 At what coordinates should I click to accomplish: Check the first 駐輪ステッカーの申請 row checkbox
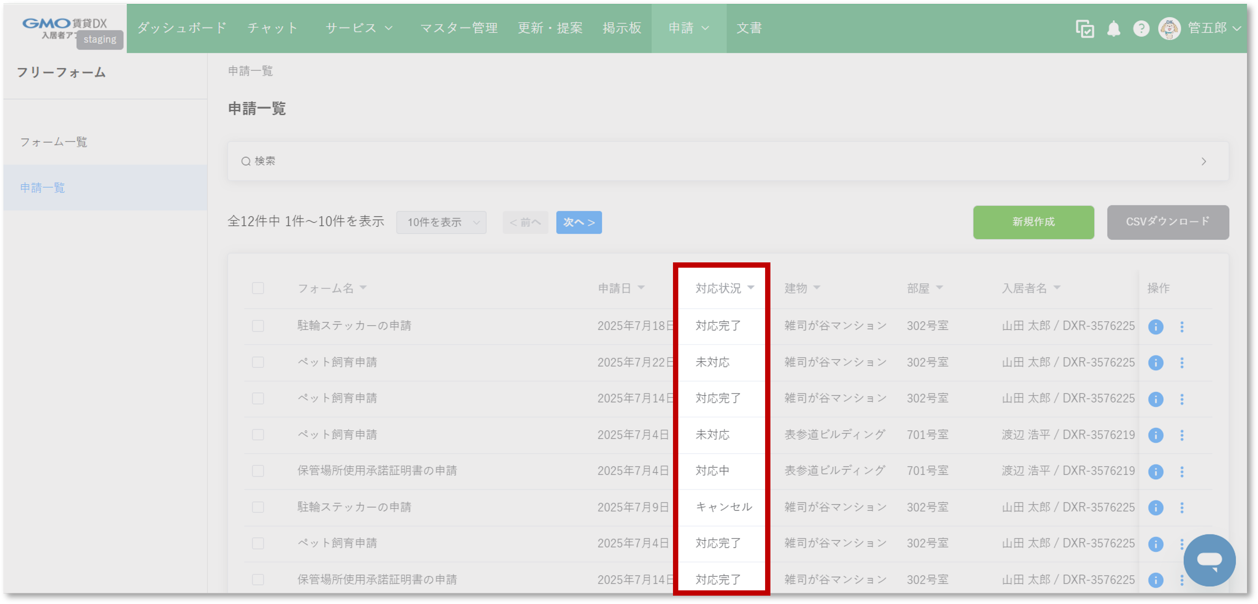(258, 326)
